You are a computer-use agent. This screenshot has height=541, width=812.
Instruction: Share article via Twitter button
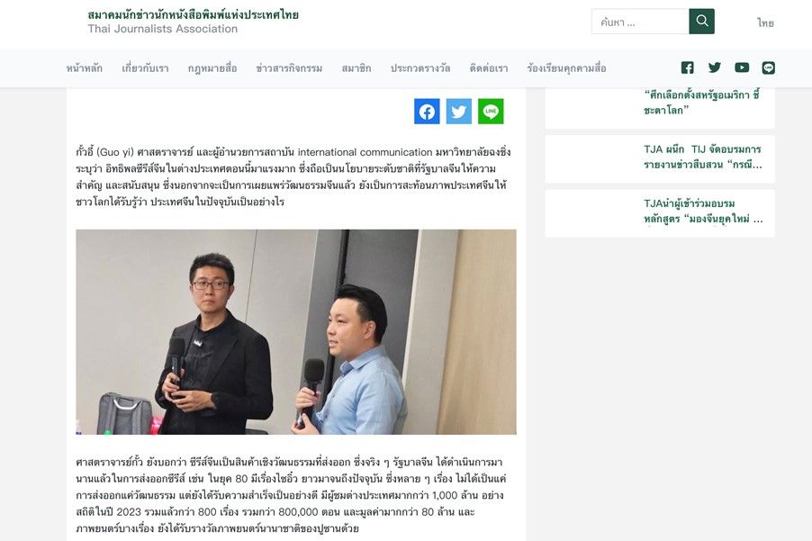point(459,112)
